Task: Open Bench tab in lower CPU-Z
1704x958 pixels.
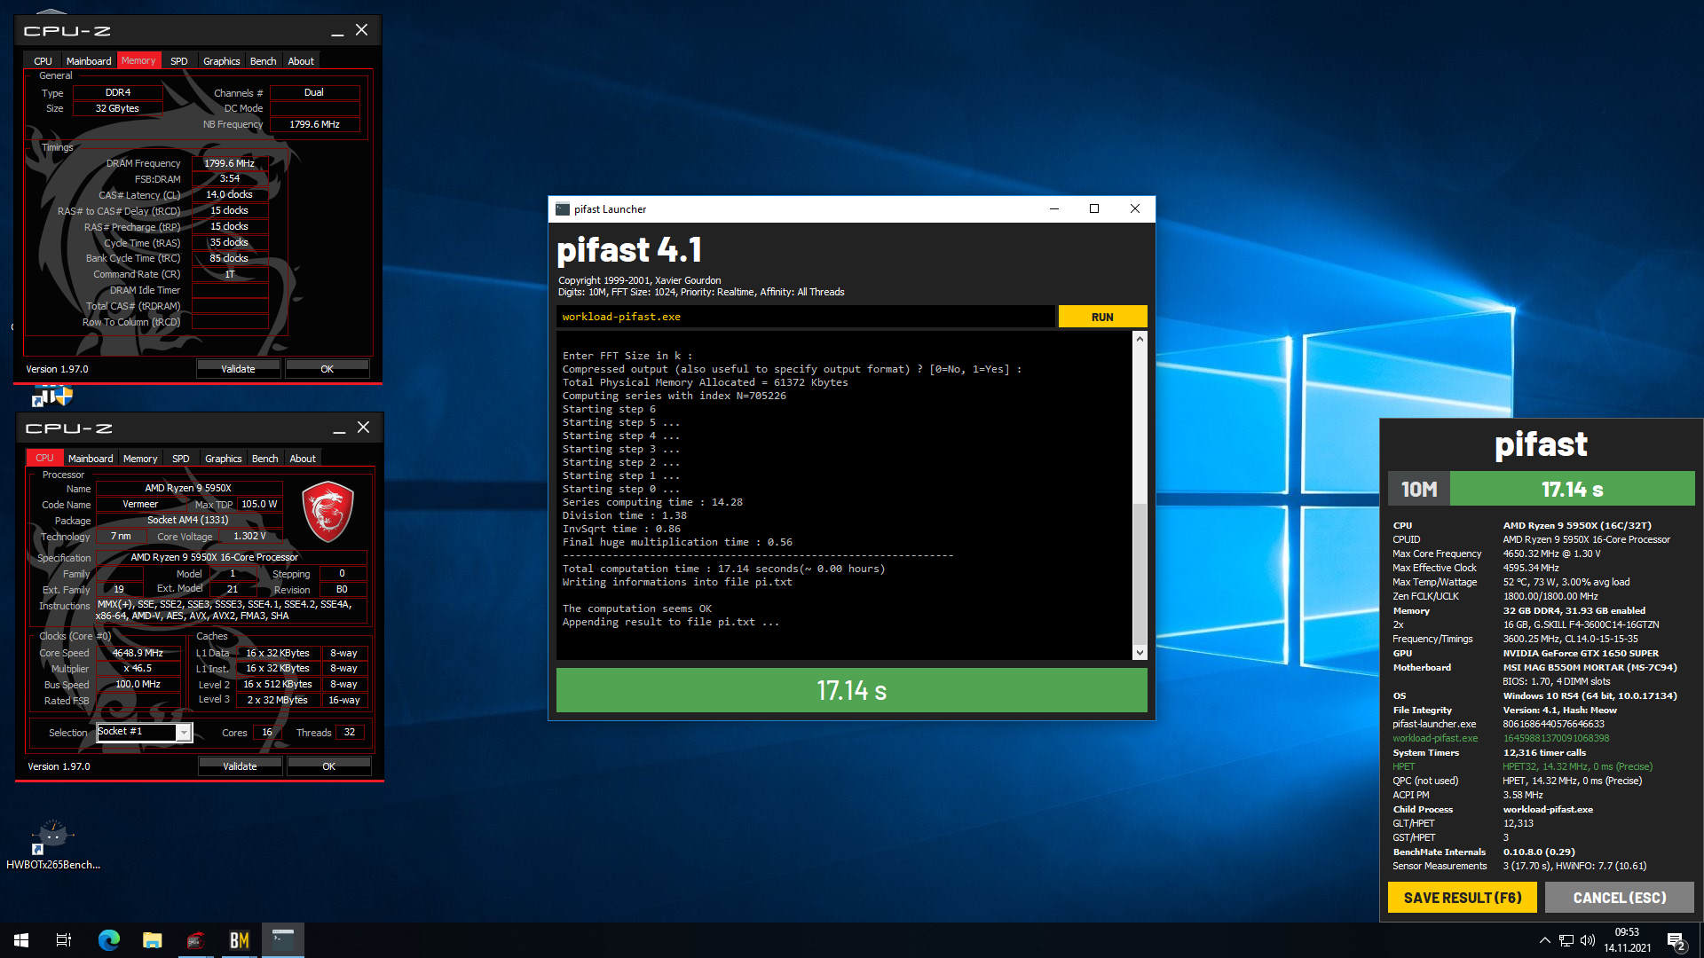Action: pos(265,459)
